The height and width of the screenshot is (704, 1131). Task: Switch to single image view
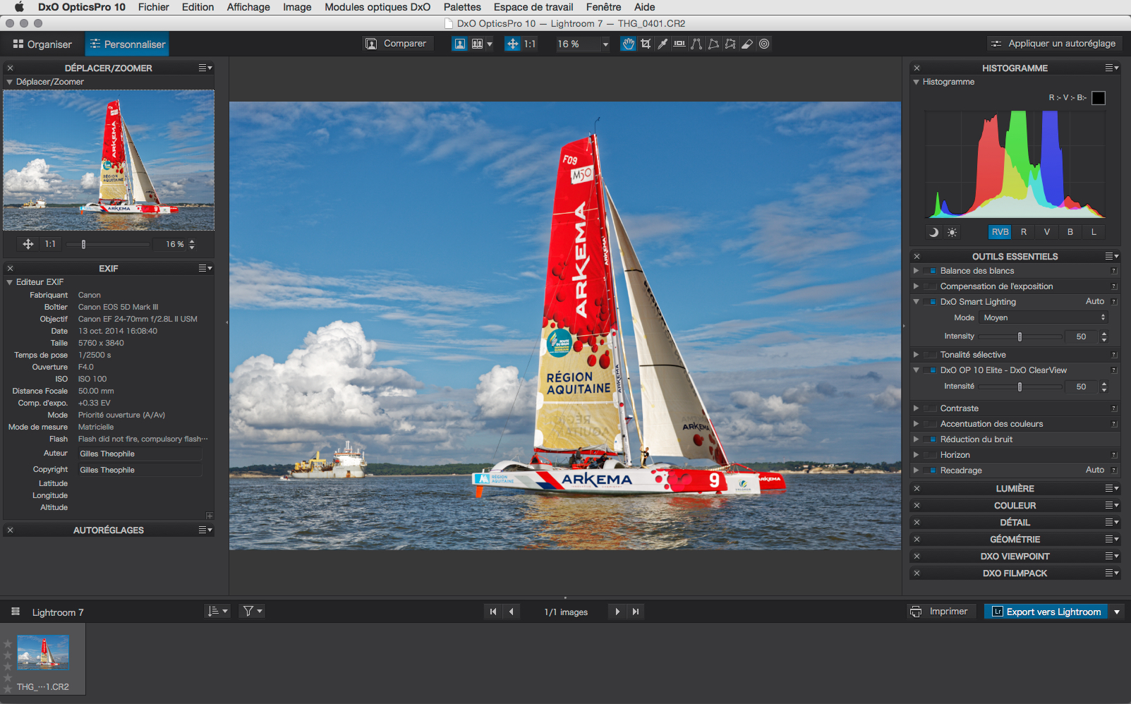tap(459, 44)
